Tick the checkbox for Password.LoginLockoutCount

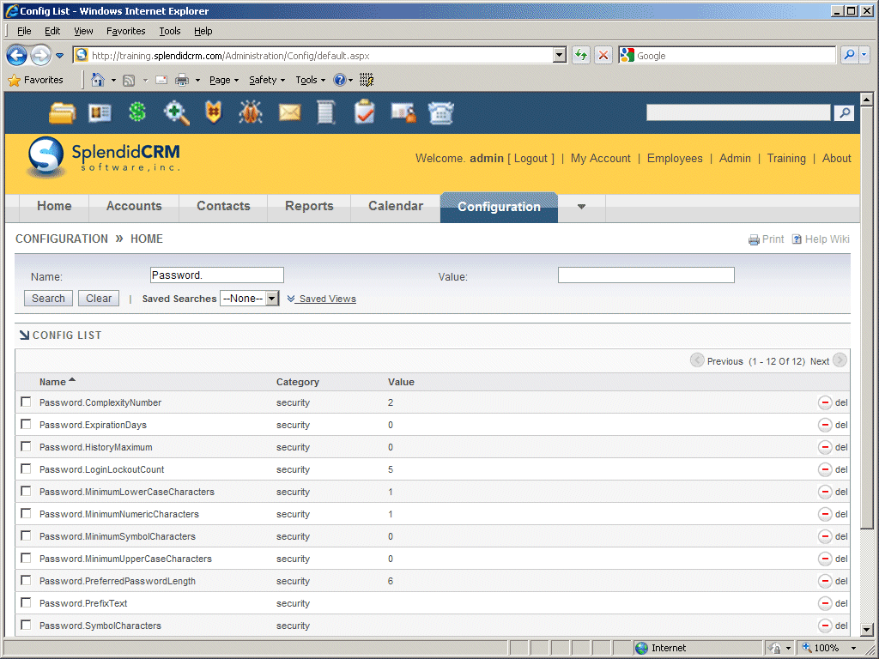[x=26, y=469]
